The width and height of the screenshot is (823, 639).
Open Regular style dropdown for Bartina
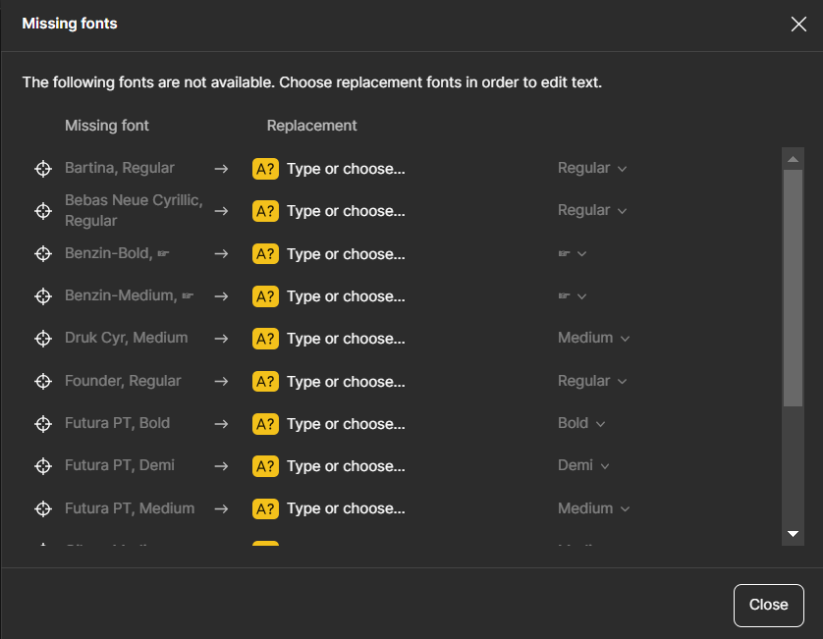click(592, 169)
